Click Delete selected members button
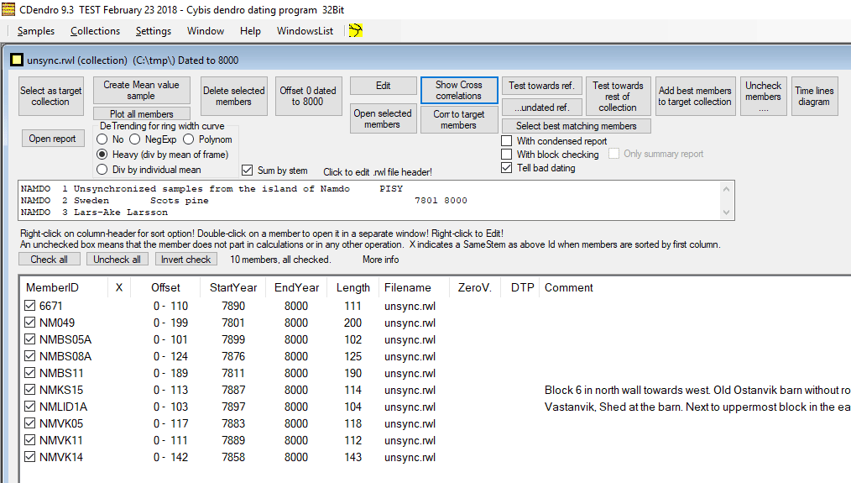 point(234,96)
